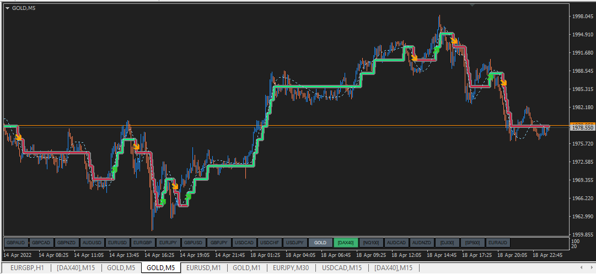
Task: Click the highlighted GOLD symbol button
Action: pos(320,243)
